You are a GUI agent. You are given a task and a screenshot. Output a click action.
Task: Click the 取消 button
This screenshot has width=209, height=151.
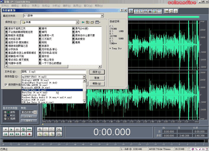point(97,78)
